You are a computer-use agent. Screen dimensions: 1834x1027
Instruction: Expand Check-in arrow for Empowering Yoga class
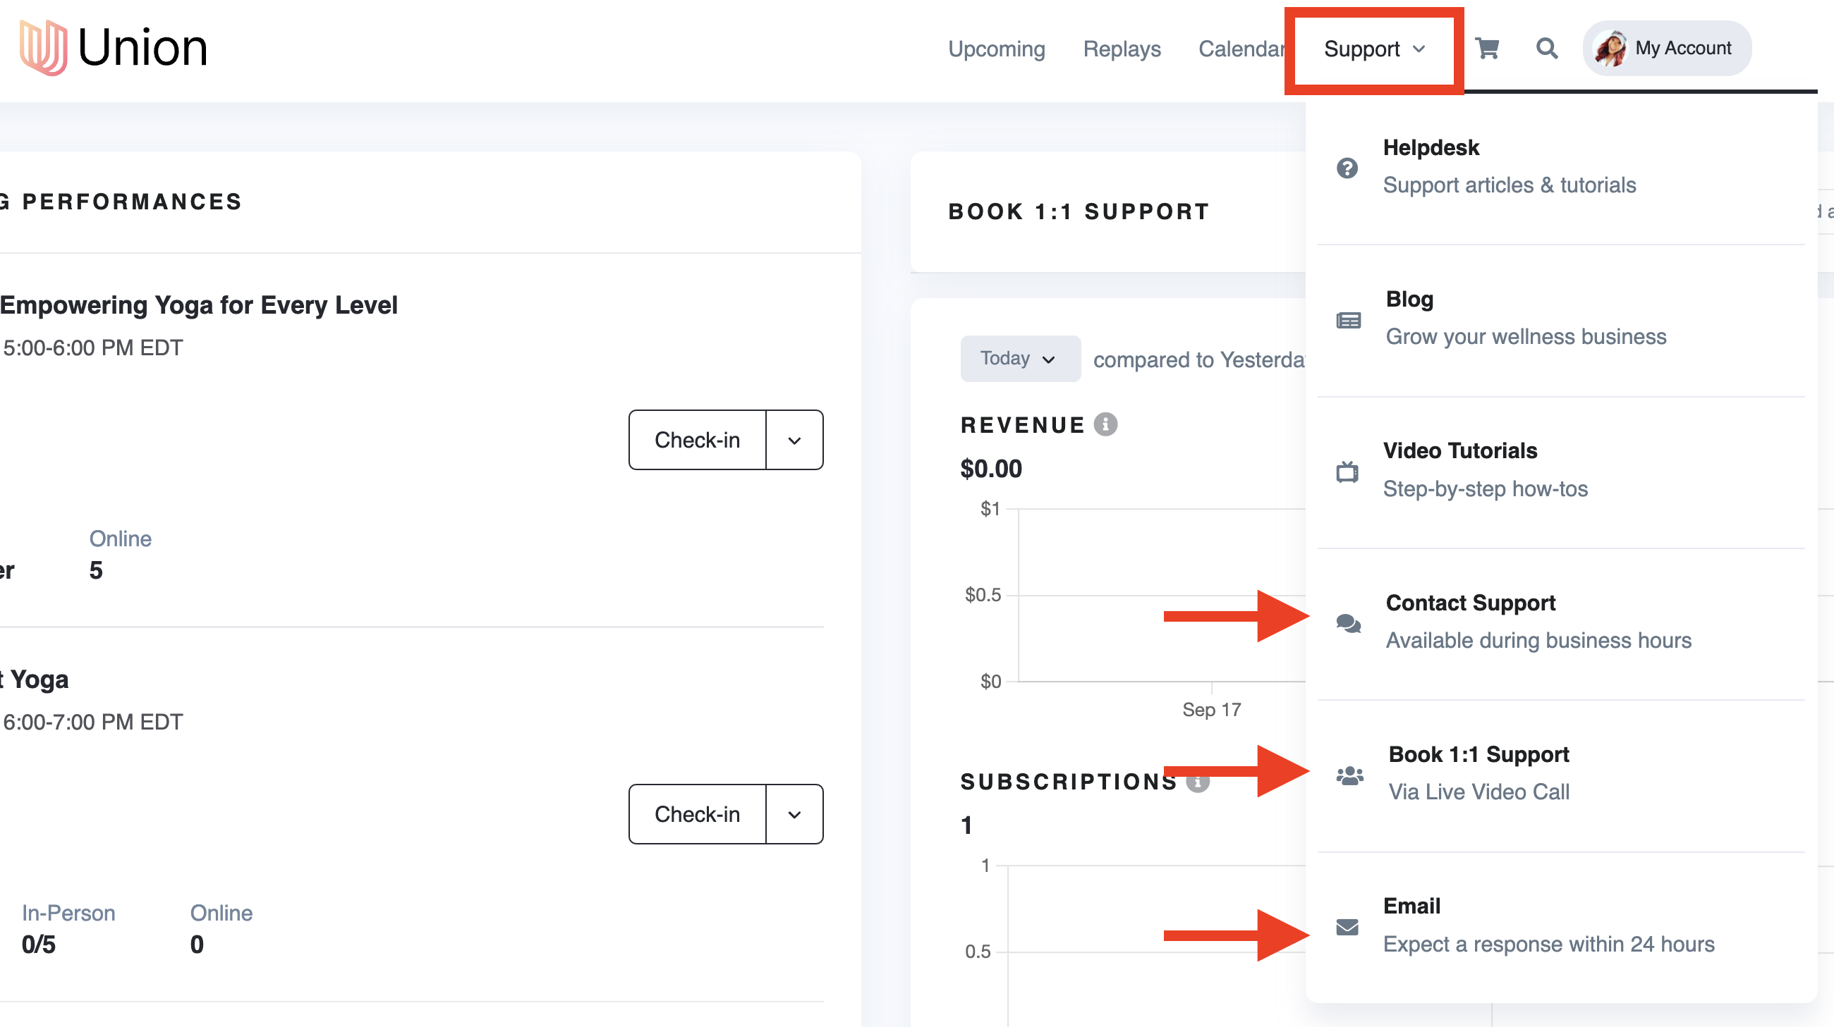(x=794, y=441)
